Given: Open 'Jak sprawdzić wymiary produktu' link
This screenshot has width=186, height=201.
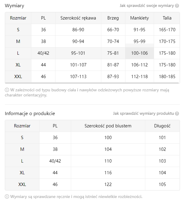Looking at the screenshot, I should (143, 114).
